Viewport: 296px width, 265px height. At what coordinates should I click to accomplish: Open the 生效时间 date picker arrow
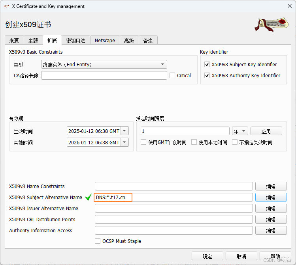[124, 131]
